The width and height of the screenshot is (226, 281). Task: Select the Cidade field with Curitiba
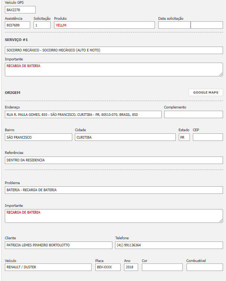125,137
